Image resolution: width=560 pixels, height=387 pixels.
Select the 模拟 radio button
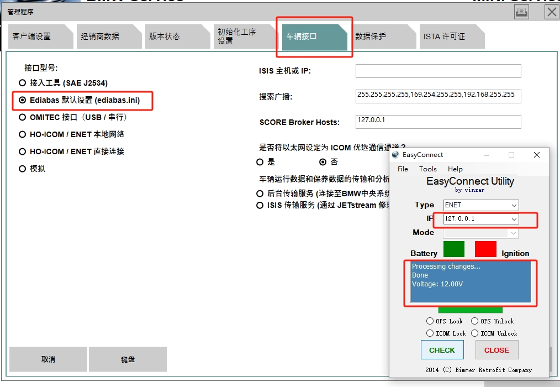click(x=23, y=169)
